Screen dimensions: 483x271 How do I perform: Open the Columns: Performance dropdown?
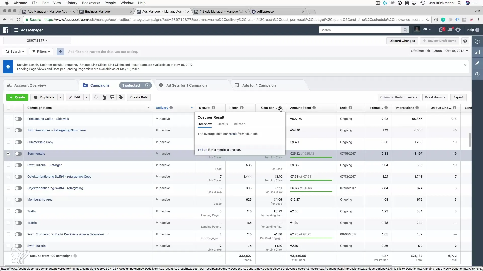[x=399, y=97]
